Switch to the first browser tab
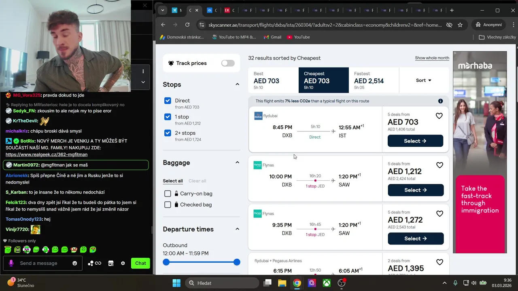Viewport: 518px width, 291px height. click(177, 10)
